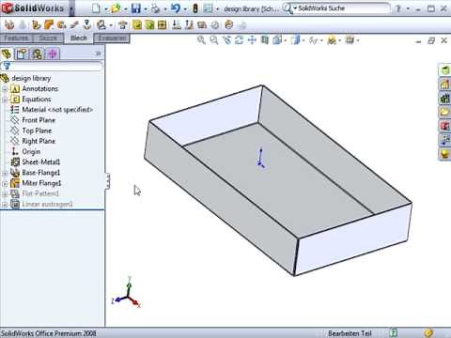Click the Save floppy disk icon
This screenshot has width=451, height=338.
pos(136,8)
